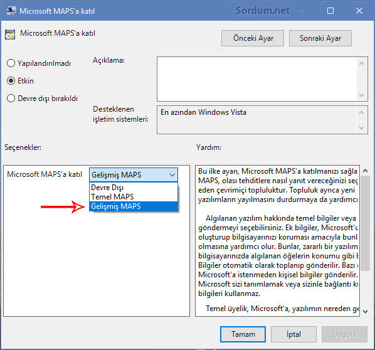375x350 pixels.
Task: Click the Yardım pane scroll up arrow
Action: pos(365,171)
